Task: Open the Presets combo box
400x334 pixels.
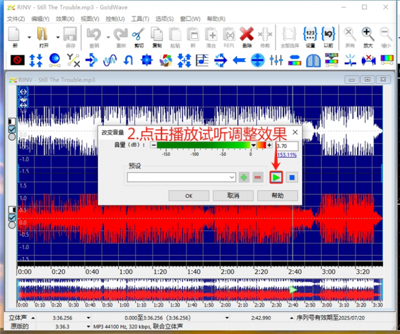Action: 181,177
